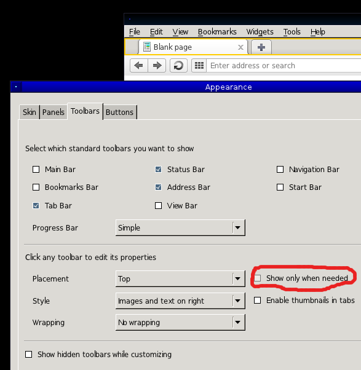This screenshot has width=361, height=370.
Task: Expand the Progress Bar dropdown
Action: pos(180,227)
